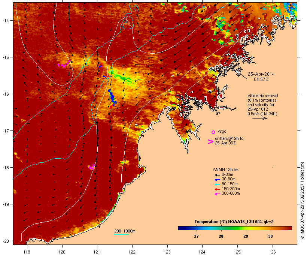Click the magenta drifter arrowhead legend symbol

[210, 142]
